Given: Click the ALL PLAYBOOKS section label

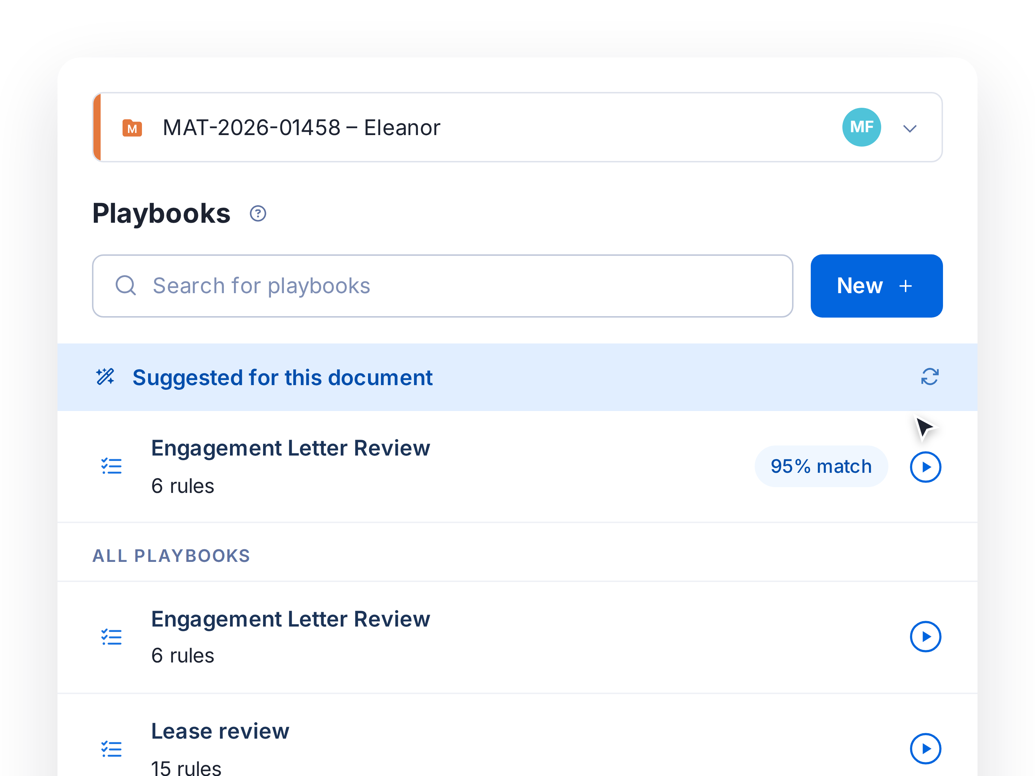Looking at the screenshot, I should coord(171,556).
